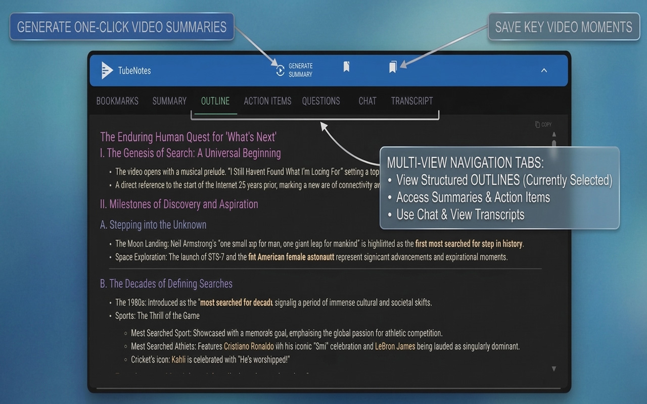This screenshot has height=404, width=647.
Task: Click the 'first most searched for step' highlight
Action: pos(469,244)
